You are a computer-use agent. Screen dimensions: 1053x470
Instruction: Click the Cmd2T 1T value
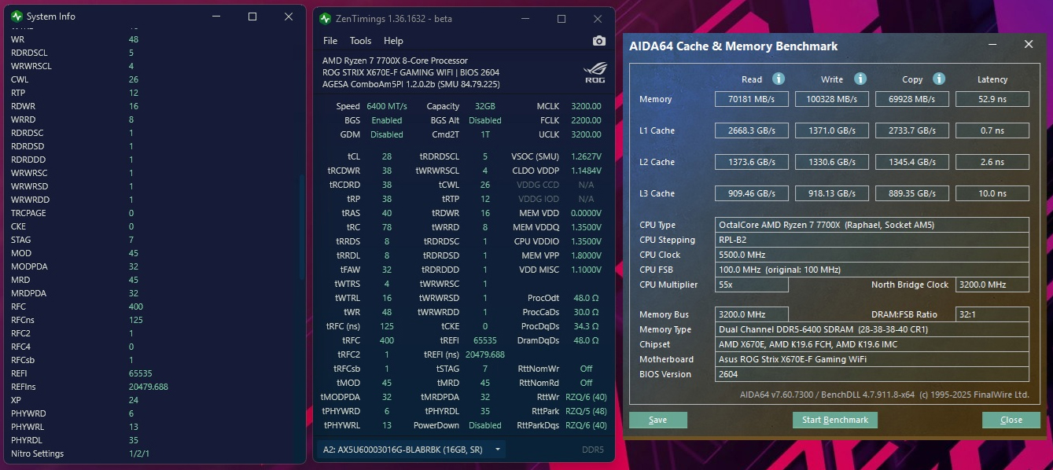click(484, 134)
